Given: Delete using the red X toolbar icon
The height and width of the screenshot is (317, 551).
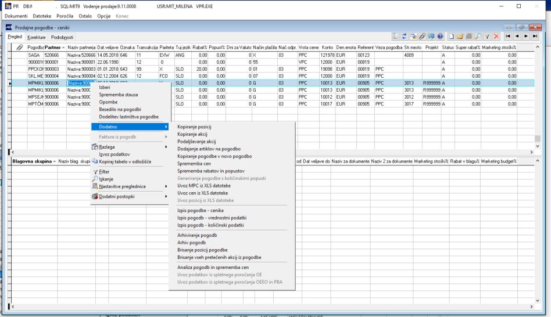Looking at the screenshot, I should (x=496, y=36).
